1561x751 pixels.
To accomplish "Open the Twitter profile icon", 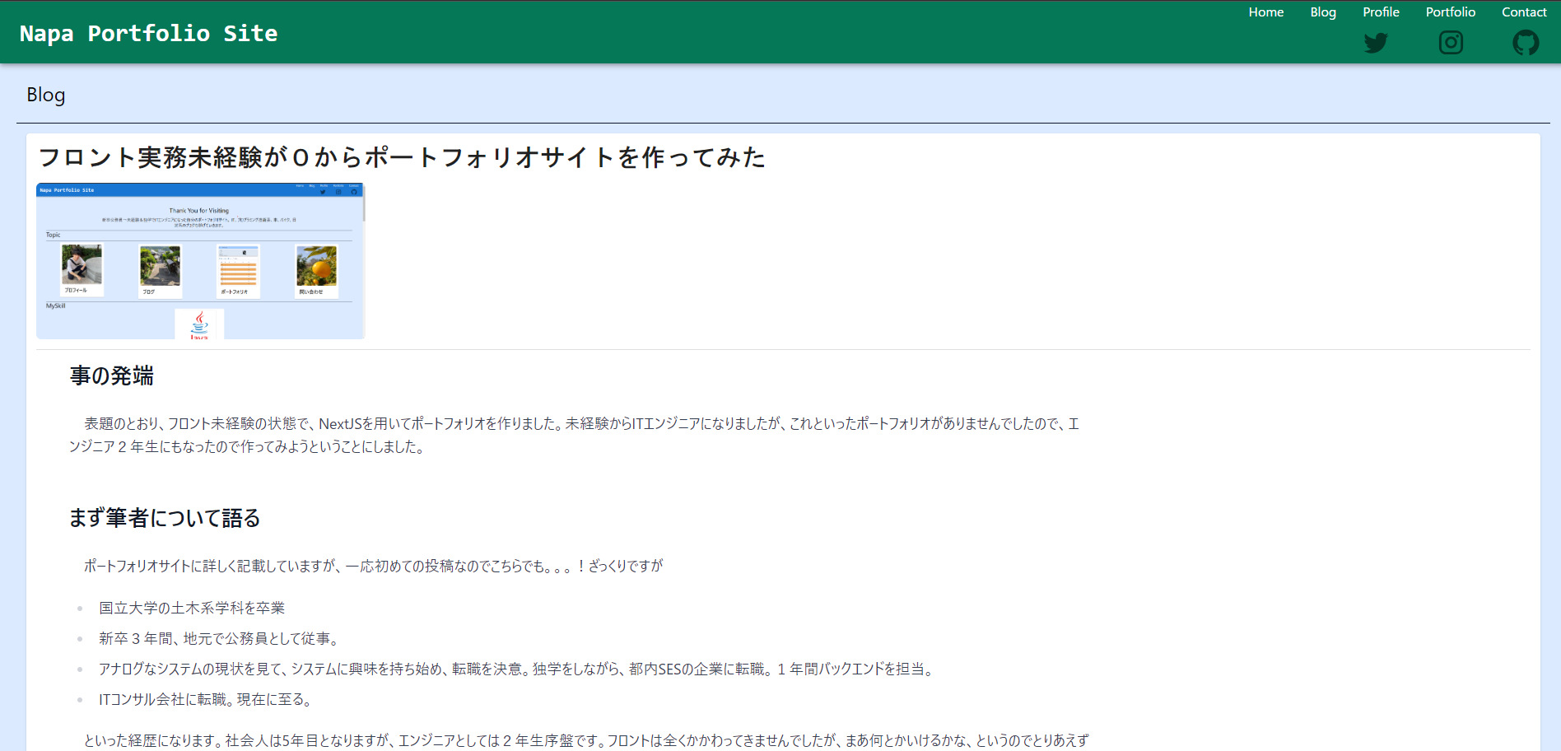I will [x=1376, y=43].
